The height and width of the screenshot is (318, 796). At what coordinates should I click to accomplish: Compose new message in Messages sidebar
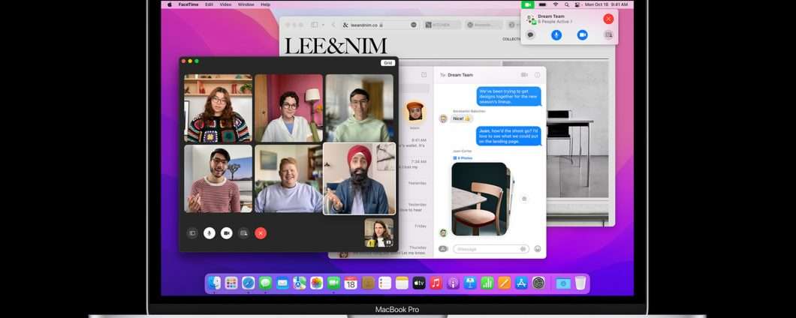point(424,75)
